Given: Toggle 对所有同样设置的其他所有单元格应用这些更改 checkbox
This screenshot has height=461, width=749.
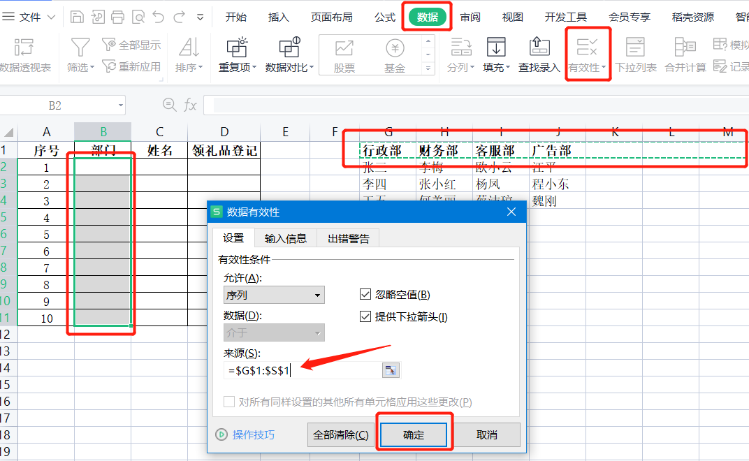Looking at the screenshot, I should pyautogui.click(x=229, y=402).
